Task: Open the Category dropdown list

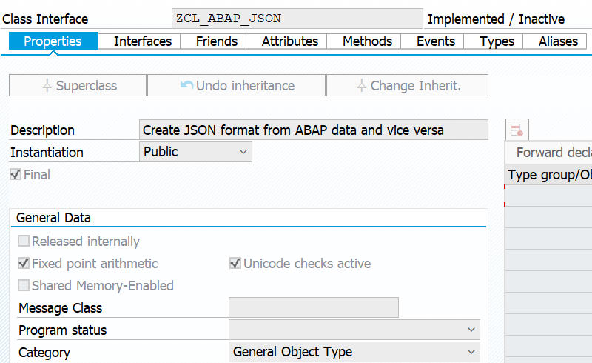Action: click(x=354, y=352)
